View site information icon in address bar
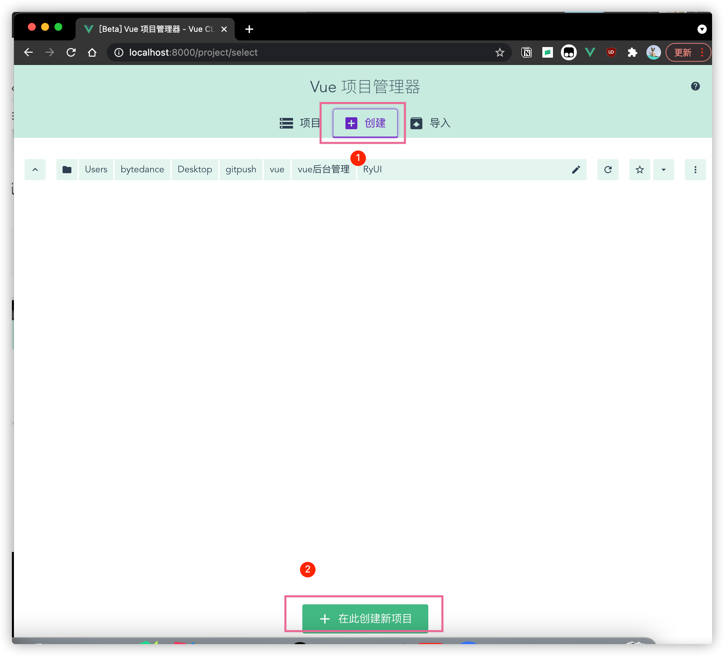 click(119, 52)
